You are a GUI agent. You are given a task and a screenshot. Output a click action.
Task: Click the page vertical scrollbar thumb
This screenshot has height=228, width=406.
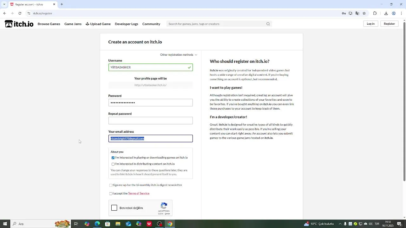coord(404,102)
